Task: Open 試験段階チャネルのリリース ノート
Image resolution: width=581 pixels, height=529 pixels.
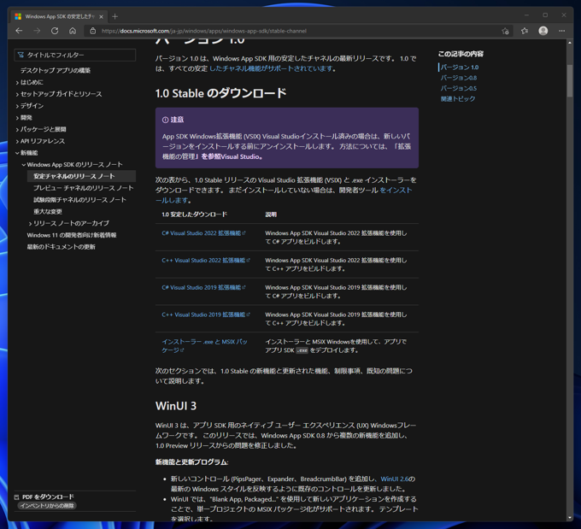Action: tap(79, 200)
